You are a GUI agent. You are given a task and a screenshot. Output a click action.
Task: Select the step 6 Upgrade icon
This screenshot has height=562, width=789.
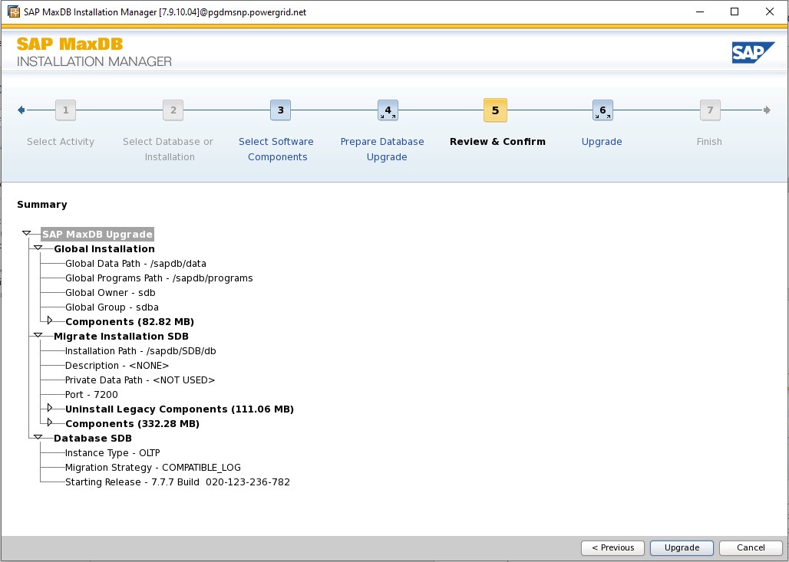[x=602, y=110]
